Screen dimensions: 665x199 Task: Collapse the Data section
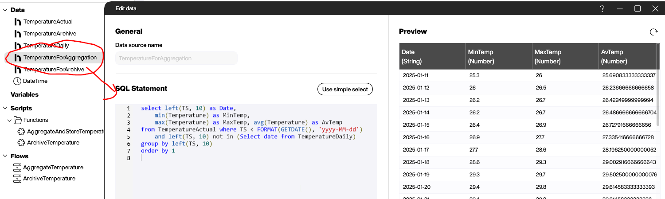[x=5, y=10]
